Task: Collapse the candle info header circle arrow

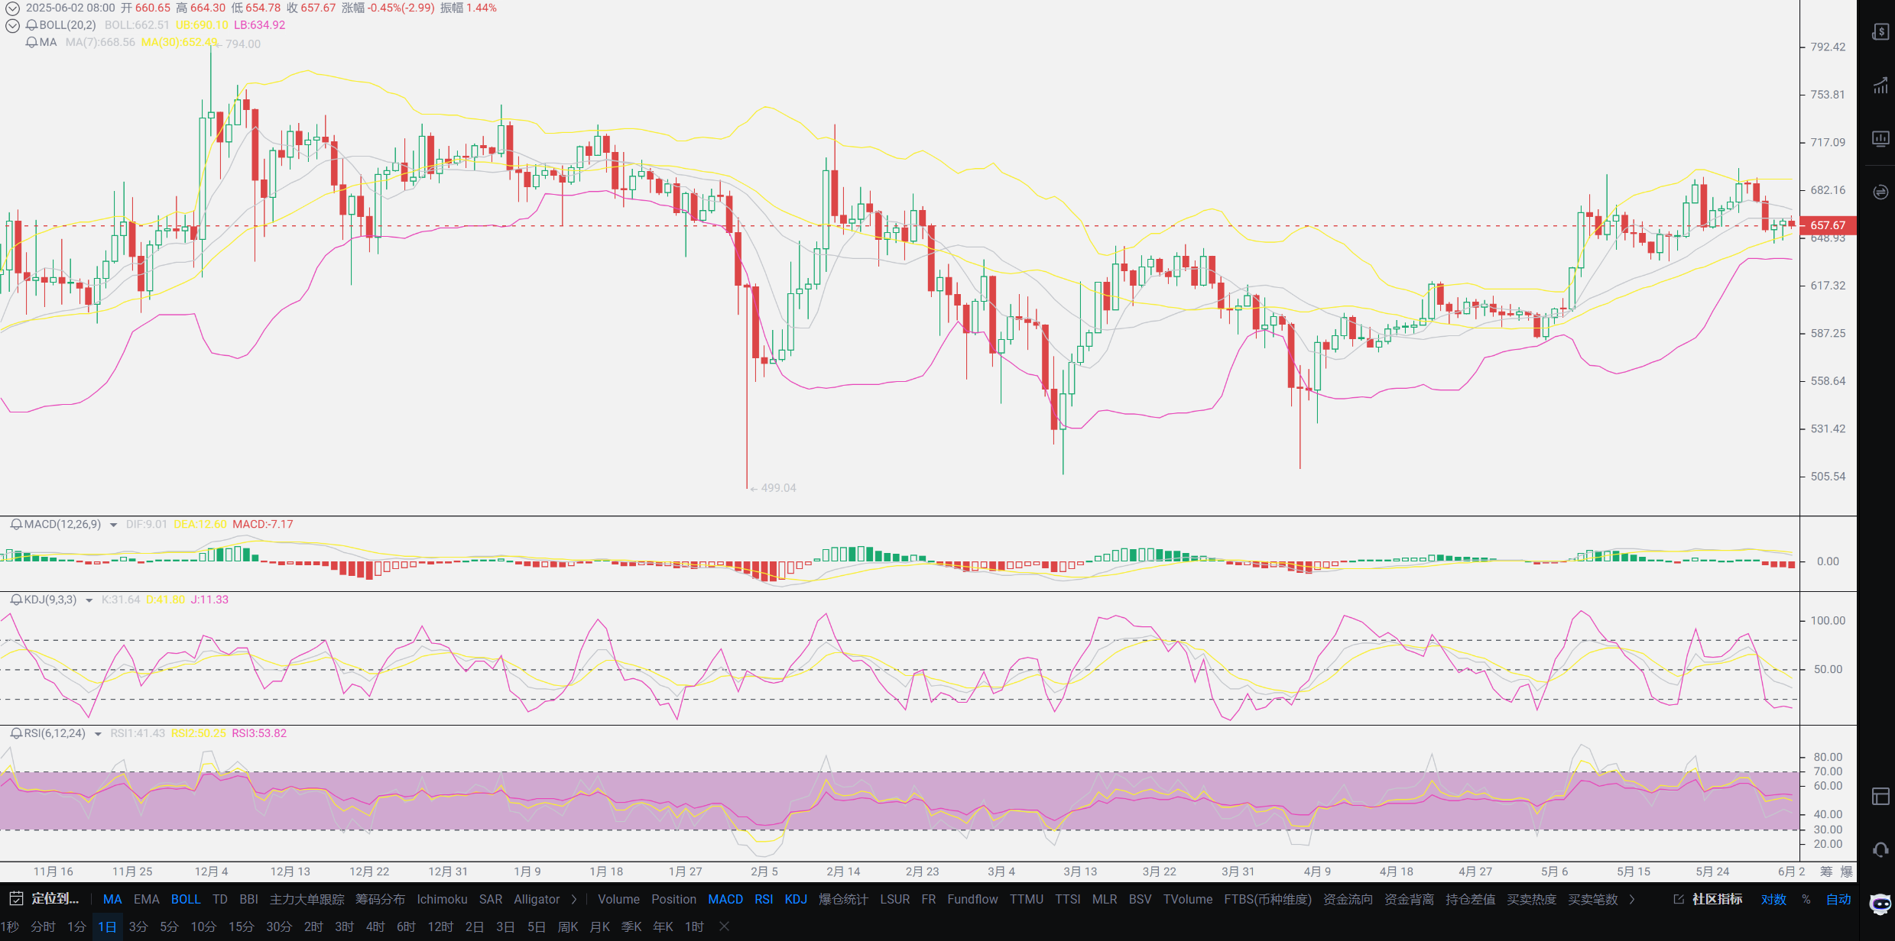Action: [12, 8]
